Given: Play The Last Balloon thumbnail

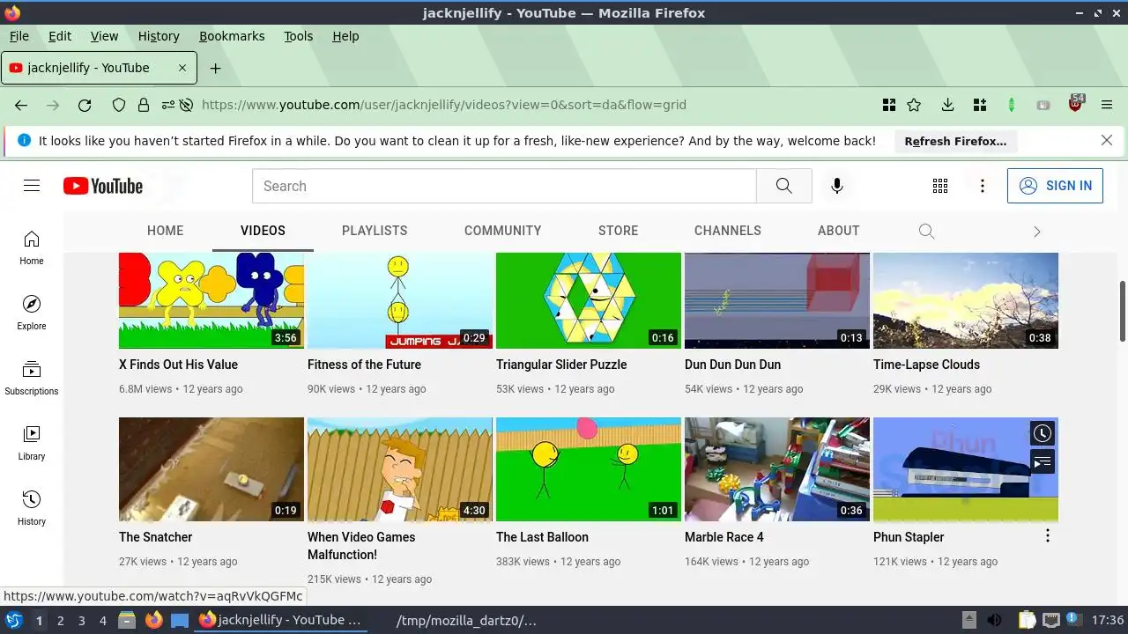Looking at the screenshot, I should click(589, 469).
